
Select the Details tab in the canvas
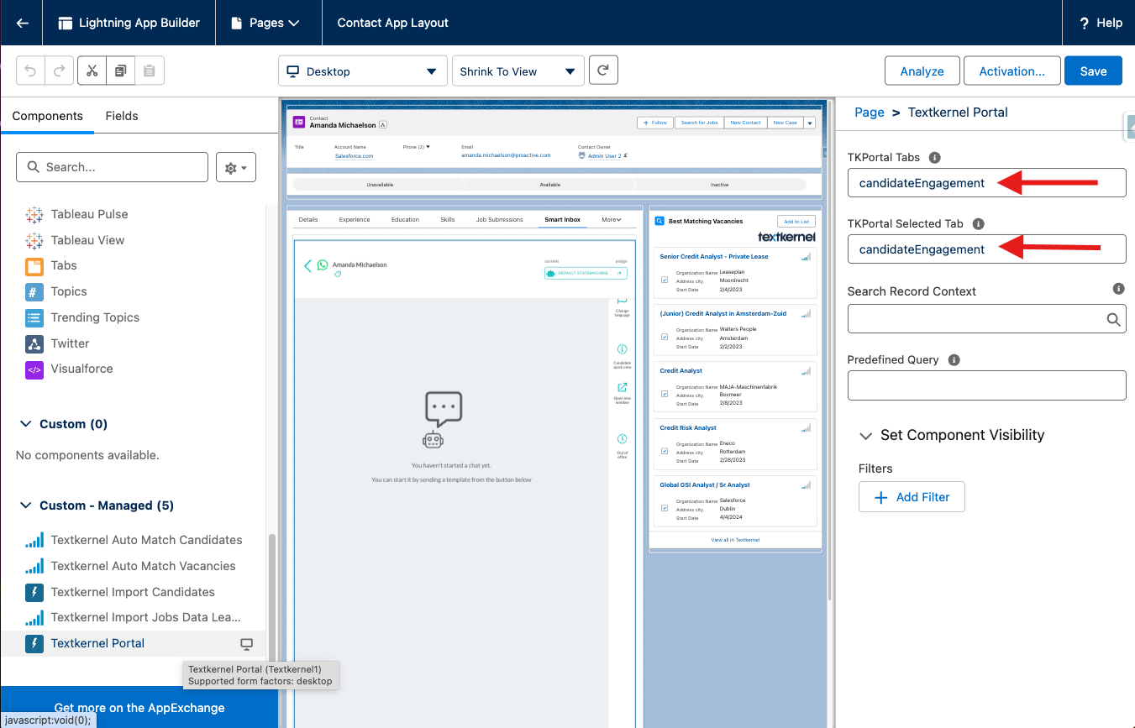[x=308, y=219]
